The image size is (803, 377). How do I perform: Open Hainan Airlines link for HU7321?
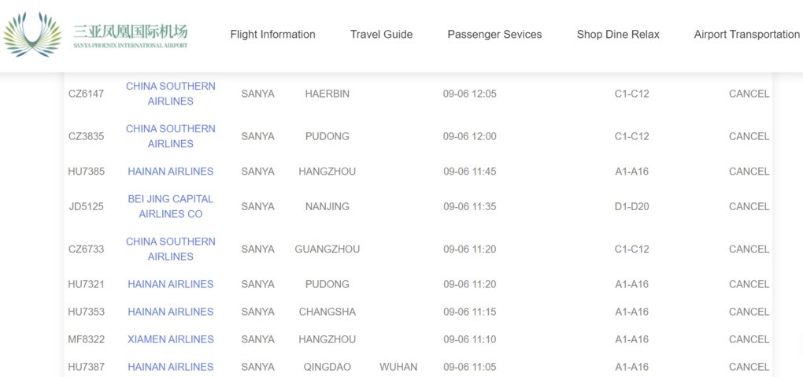pos(170,284)
